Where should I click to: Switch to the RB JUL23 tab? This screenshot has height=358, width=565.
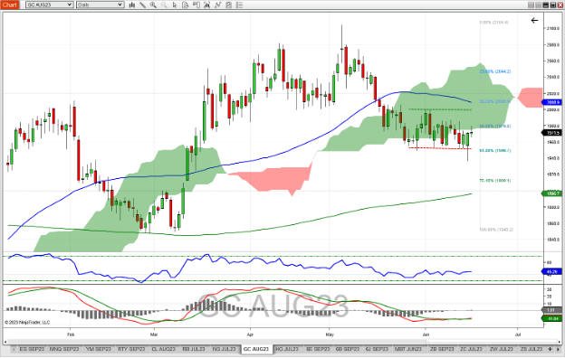194,349
